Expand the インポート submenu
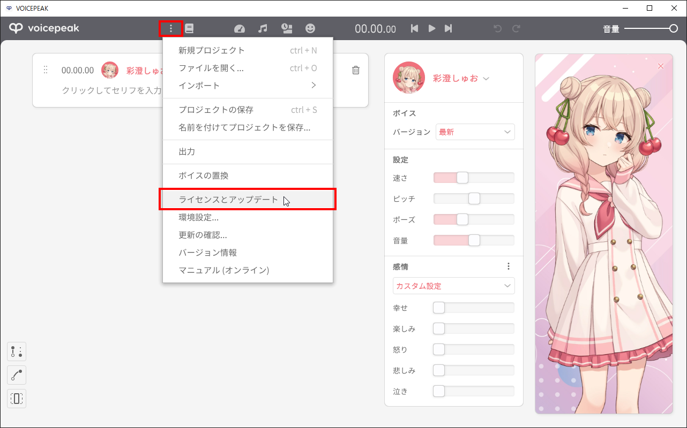This screenshot has height=428, width=687. 248,86
